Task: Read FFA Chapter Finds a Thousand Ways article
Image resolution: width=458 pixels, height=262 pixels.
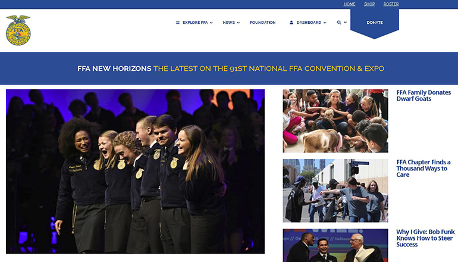Action: (424, 169)
